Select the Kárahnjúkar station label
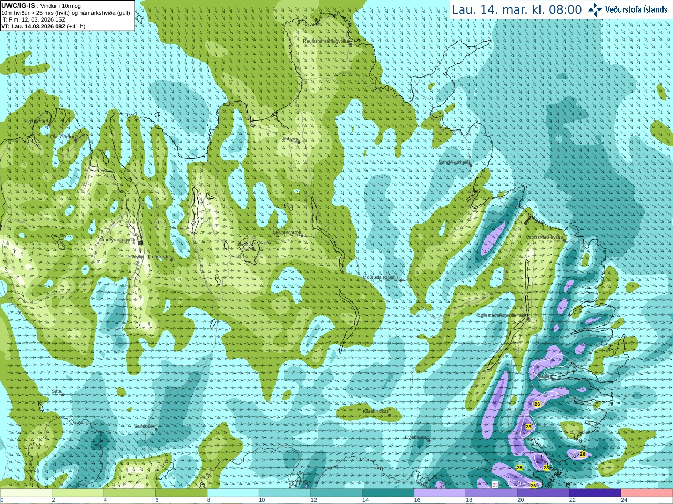The height and width of the screenshot is (504, 673). 376,411
